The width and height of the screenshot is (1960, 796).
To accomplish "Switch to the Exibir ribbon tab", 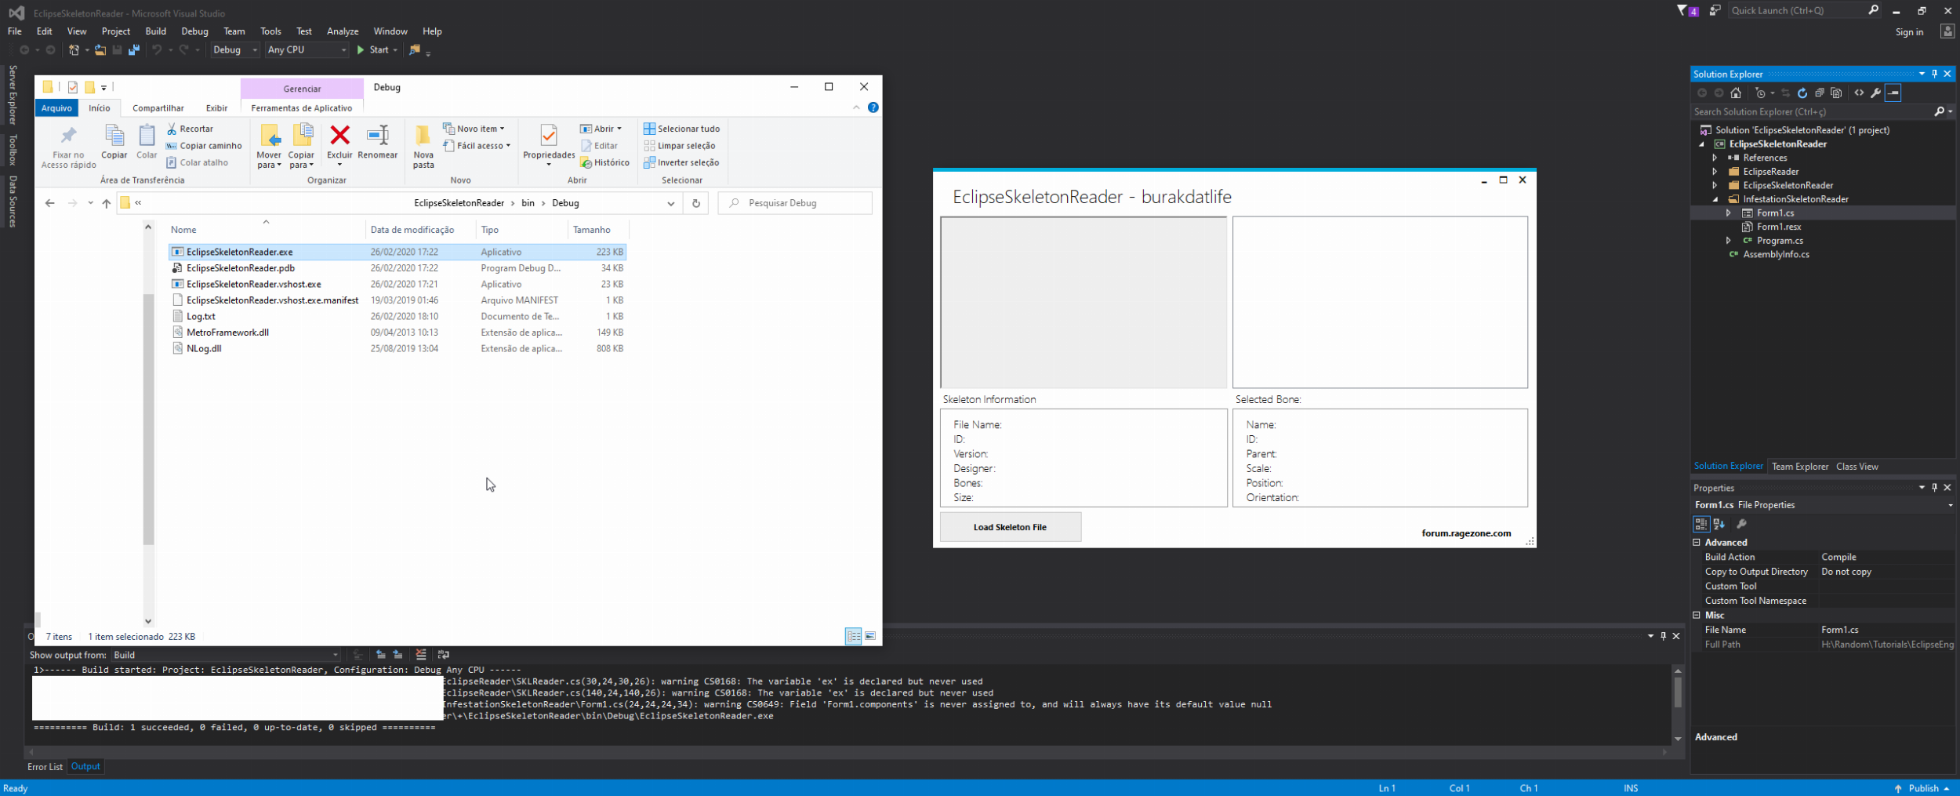I will (216, 108).
